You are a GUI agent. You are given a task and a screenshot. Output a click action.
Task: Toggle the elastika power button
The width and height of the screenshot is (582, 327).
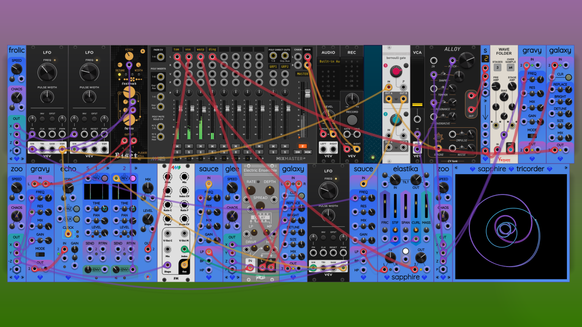(406, 251)
